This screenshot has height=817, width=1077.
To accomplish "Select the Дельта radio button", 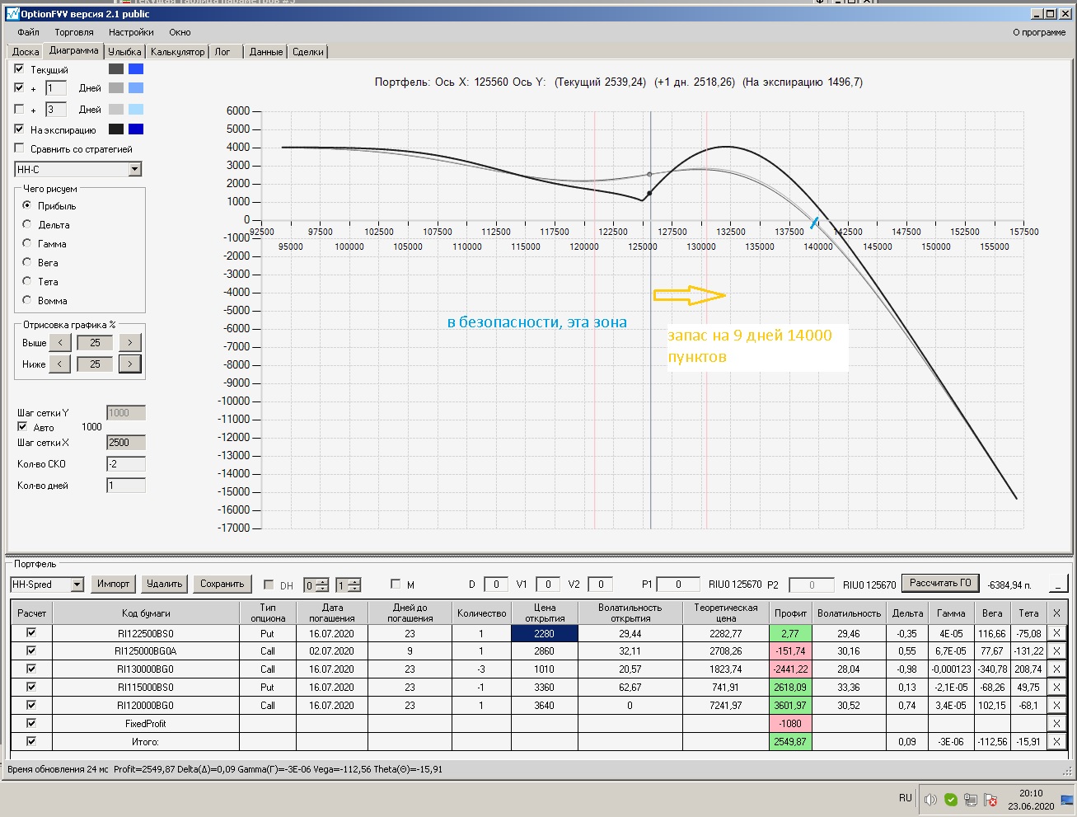I will (x=27, y=224).
